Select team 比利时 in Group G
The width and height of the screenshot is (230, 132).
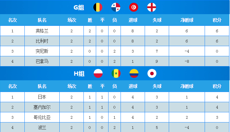42,41
